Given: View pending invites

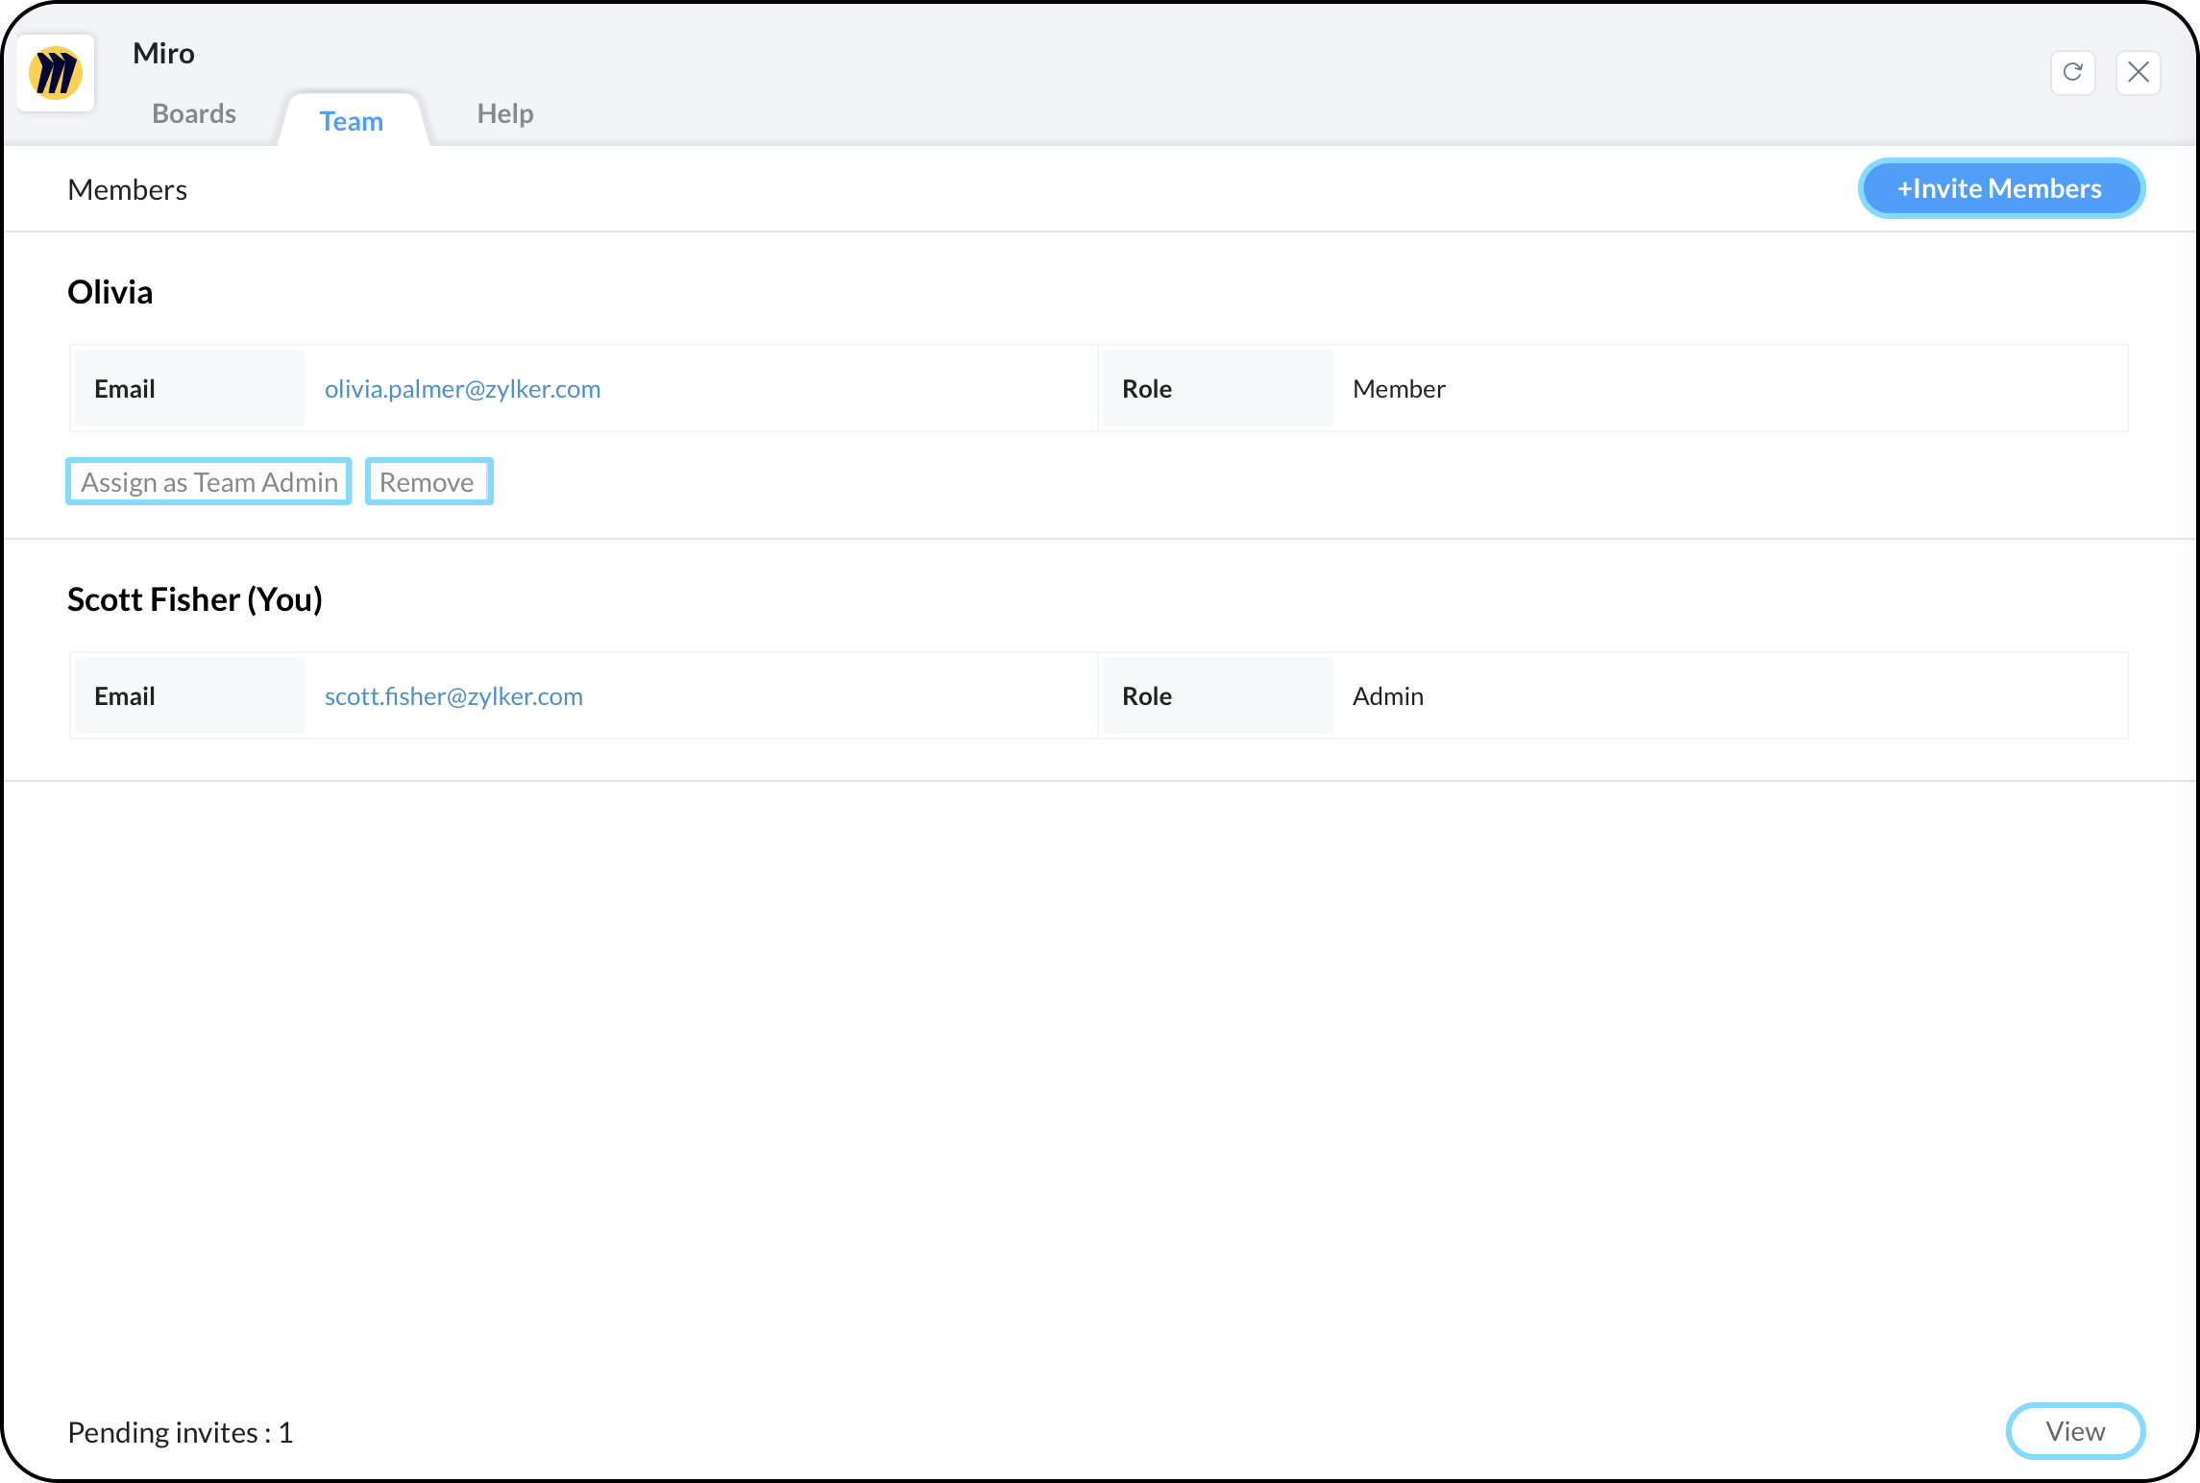Looking at the screenshot, I should tap(2074, 1431).
